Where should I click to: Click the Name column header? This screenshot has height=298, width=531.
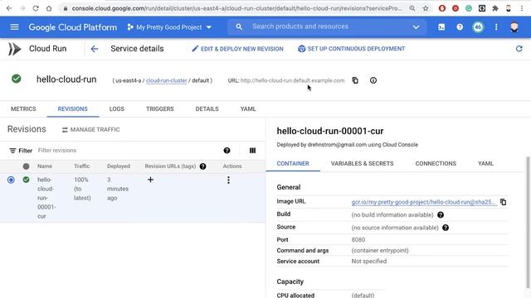45,166
